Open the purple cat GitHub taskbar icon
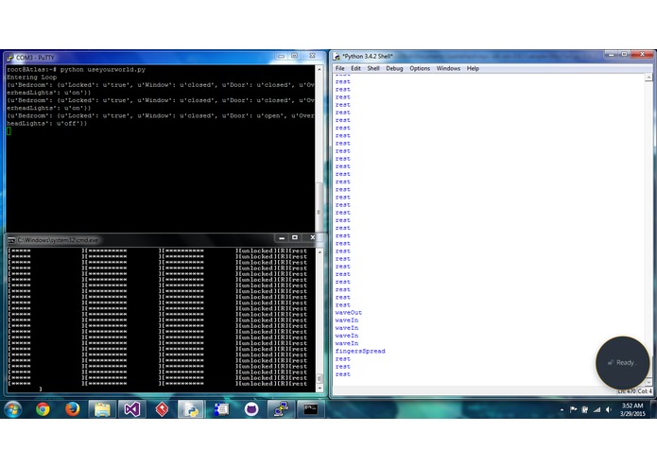 (251, 409)
